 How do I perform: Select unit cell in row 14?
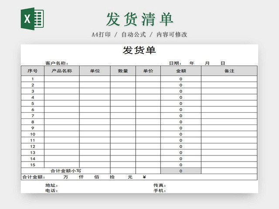[x=95, y=158]
